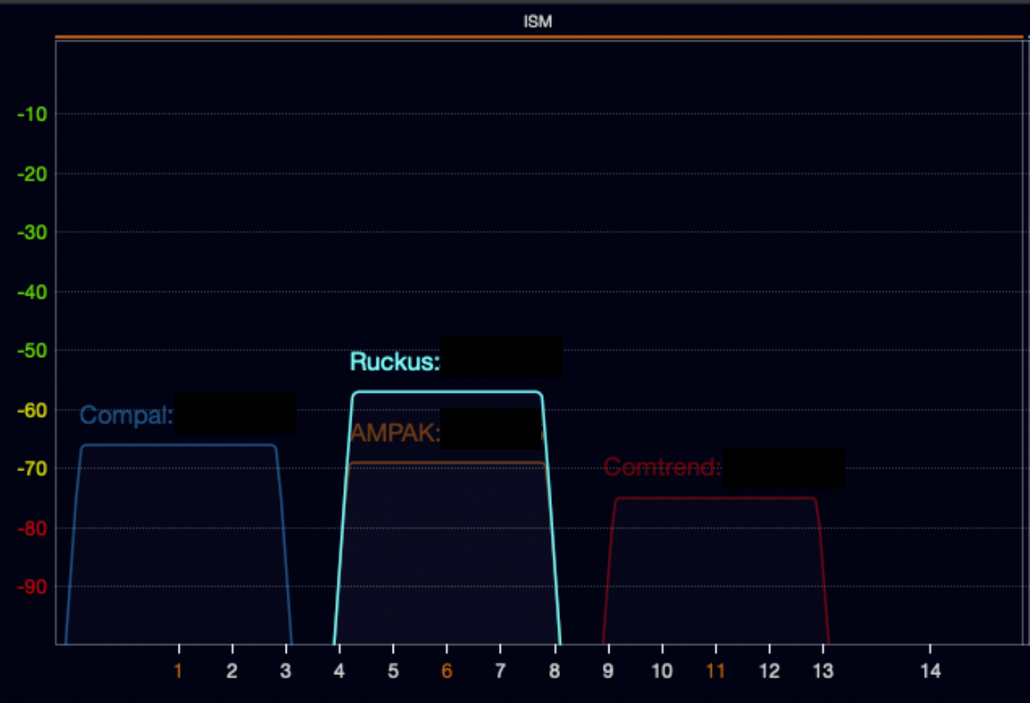The height and width of the screenshot is (703, 1030).
Task: Click the red Comtrend signal curve top
Action: (715, 499)
